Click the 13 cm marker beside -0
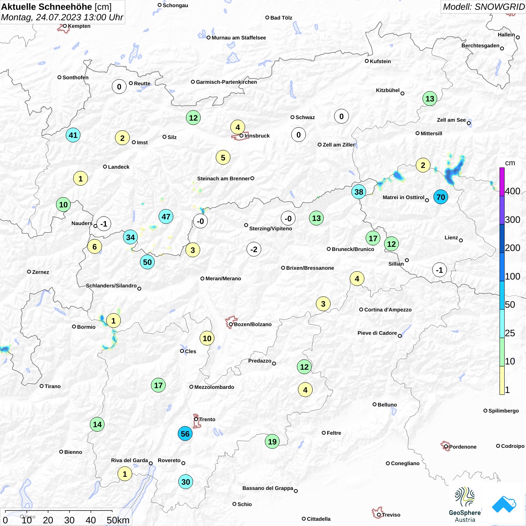The width and height of the screenshot is (526, 526). pyautogui.click(x=316, y=218)
